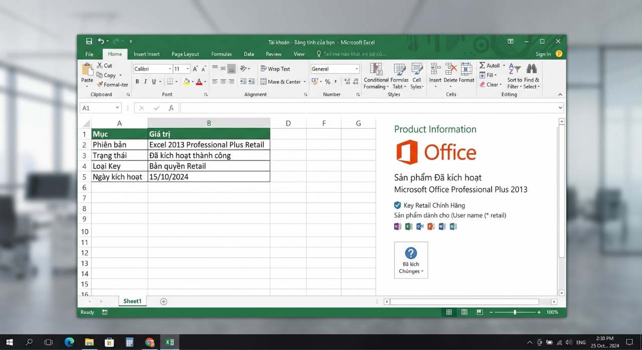Add a new sheet with plus icon
The width and height of the screenshot is (642, 350).
point(164,301)
